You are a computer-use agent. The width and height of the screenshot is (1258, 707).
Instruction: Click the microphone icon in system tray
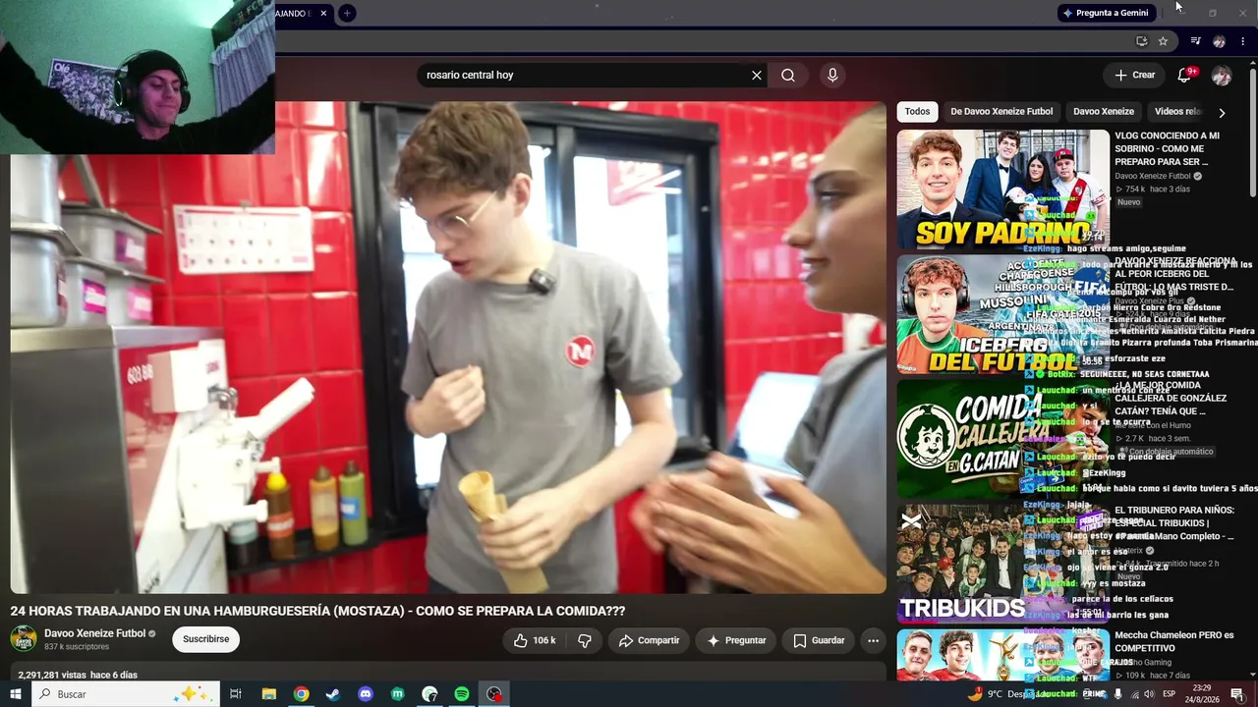(x=1118, y=694)
